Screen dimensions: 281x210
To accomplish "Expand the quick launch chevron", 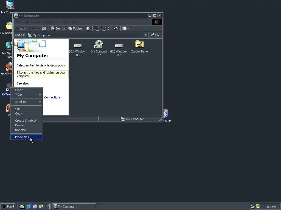I will 47,206.
